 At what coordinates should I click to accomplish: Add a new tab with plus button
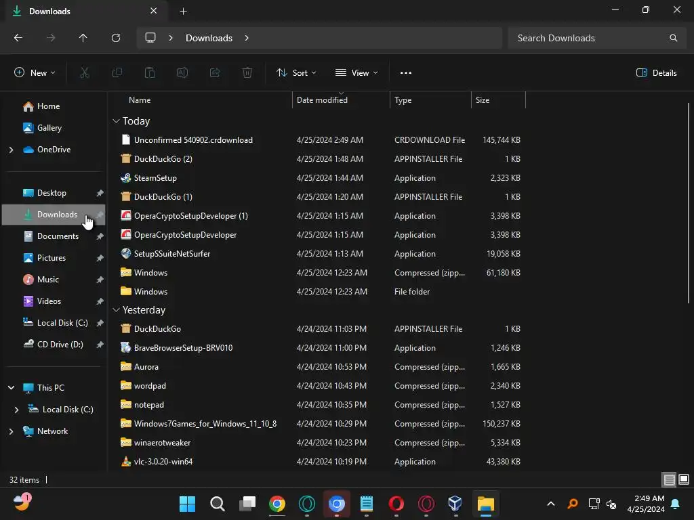[x=183, y=12]
